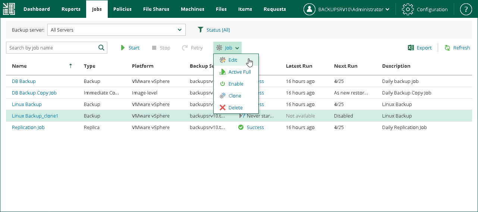Click the Configuration gear icon

coord(408,9)
